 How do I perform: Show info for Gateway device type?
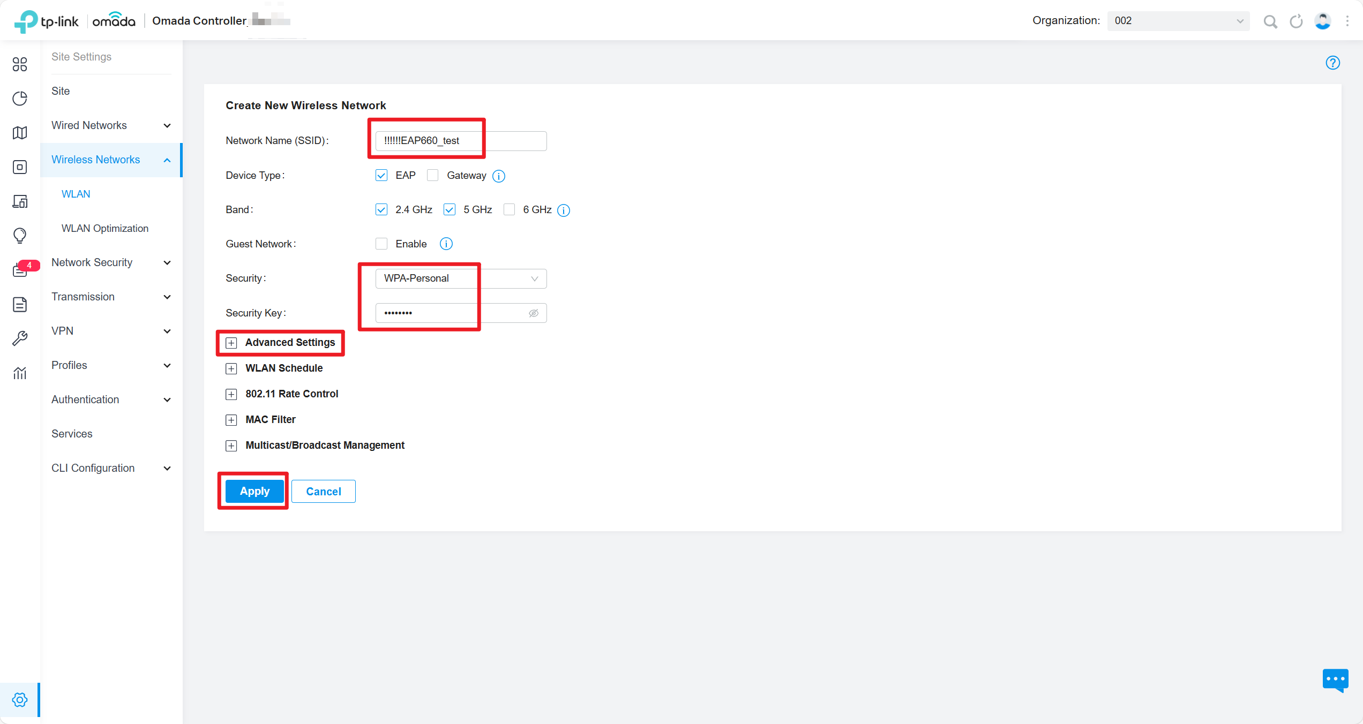click(x=499, y=176)
